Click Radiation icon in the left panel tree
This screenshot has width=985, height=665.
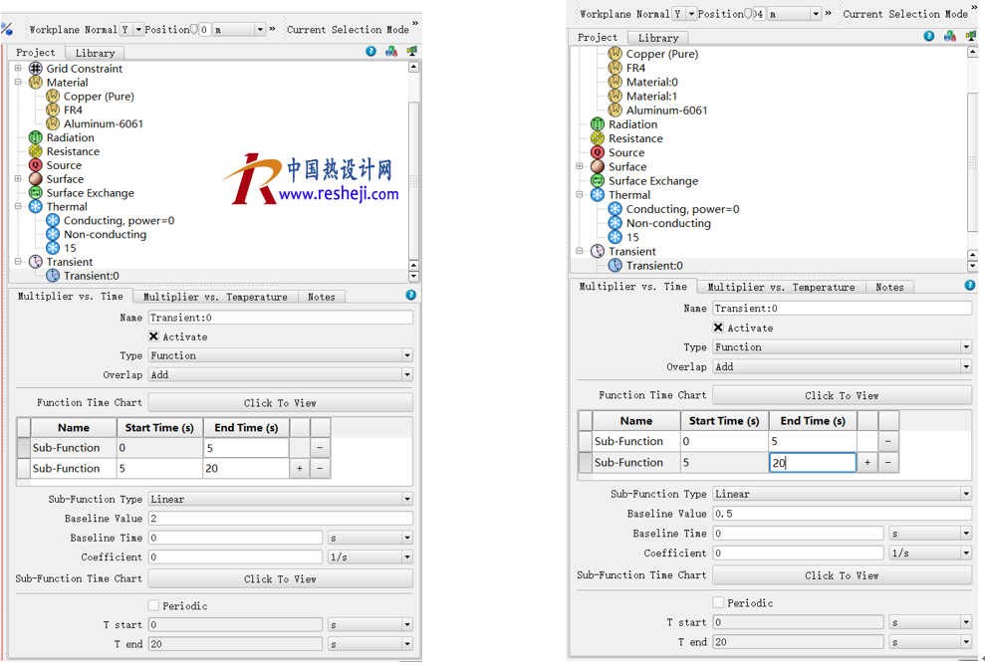(36, 138)
